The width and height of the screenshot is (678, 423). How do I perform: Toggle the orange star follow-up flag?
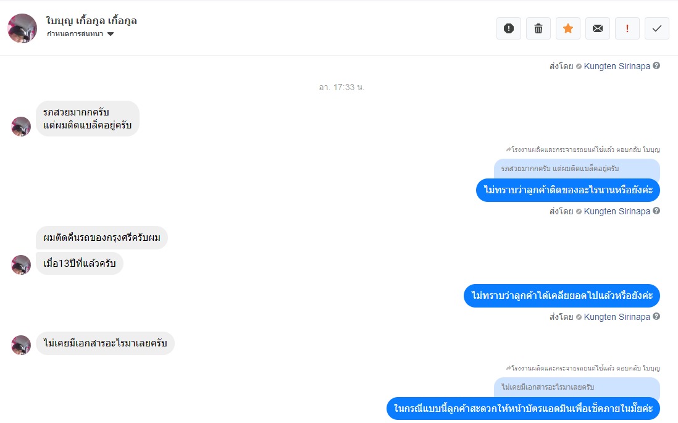click(x=567, y=28)
